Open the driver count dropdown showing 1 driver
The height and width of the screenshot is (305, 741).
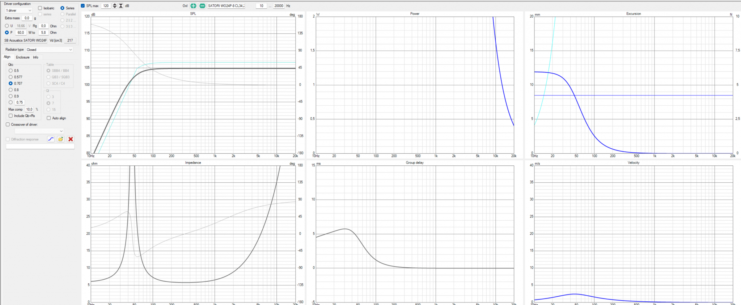19,10
